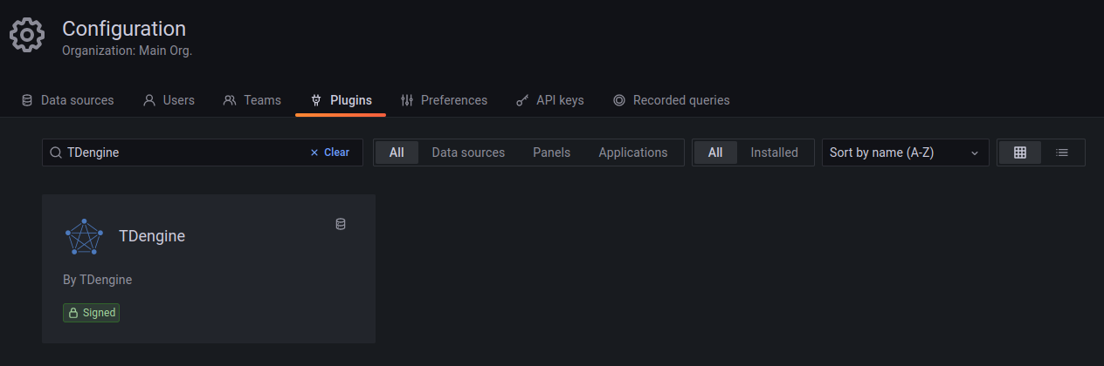Switch to Recorded queries tab

[671, 100]
